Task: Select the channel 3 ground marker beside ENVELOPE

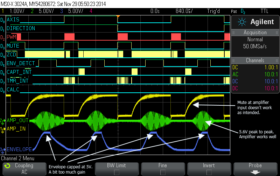Action: pyautogui.click(x=2, y=149)
